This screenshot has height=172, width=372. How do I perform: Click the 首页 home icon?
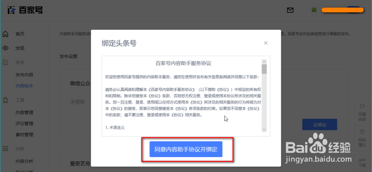[6, 34]
